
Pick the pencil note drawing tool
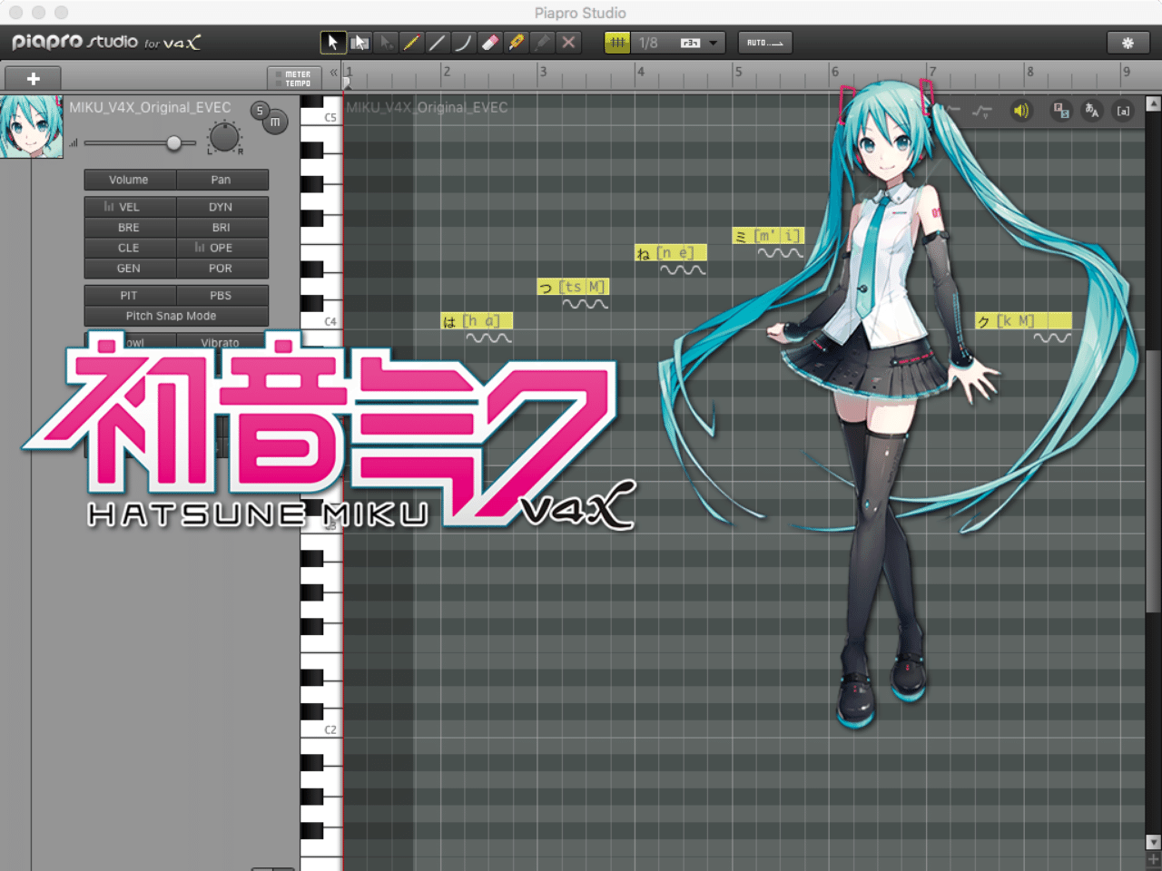tap(411, 43)
